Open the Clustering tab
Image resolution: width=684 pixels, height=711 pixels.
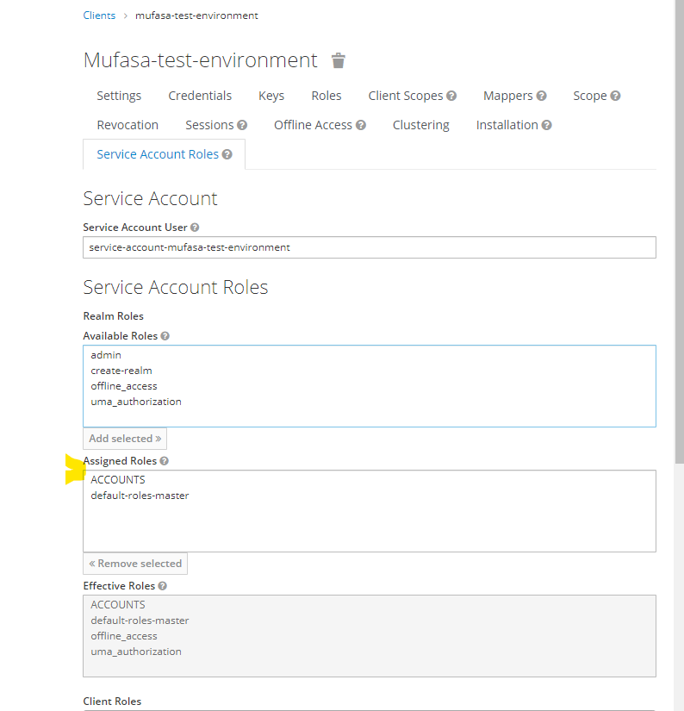[x=420, y=125]
